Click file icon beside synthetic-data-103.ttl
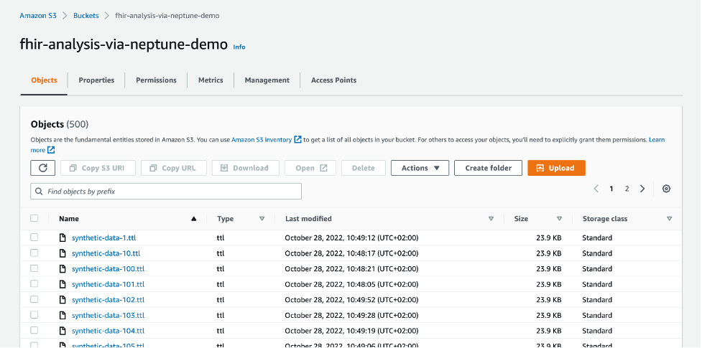Screen dimensions: 702x348 (63, 315)
